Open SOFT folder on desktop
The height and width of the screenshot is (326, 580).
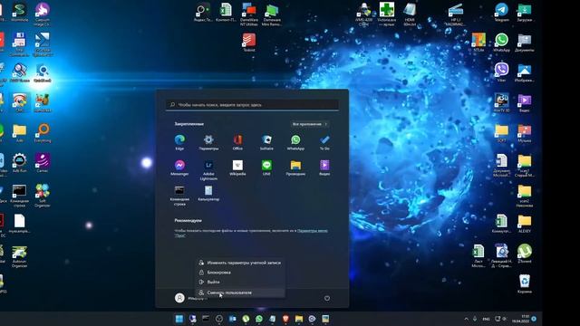501,133
